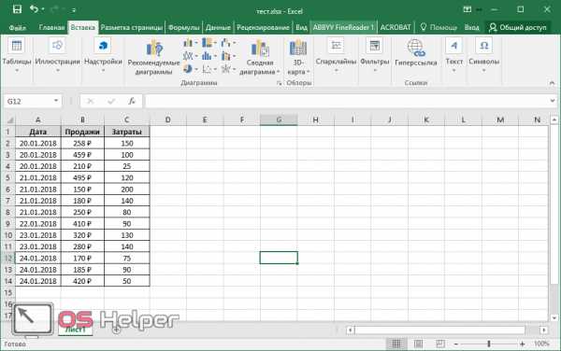The width and height of the screenshot is (561, 351).
Task: Open the Спарклайны sparklines group
Action: pyautogui.click(x=336, y=55)
